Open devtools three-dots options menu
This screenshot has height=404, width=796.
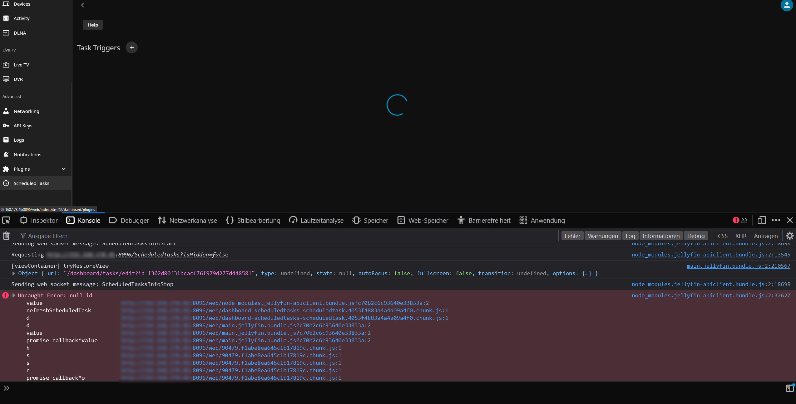tap(776, 220)
